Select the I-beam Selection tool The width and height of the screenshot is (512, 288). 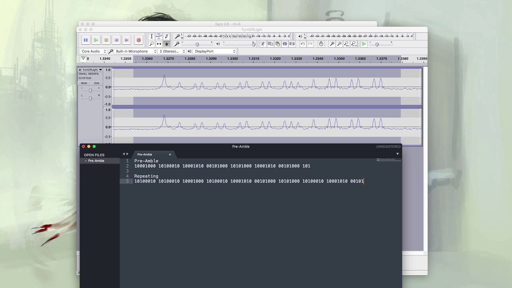click(152, 36)
